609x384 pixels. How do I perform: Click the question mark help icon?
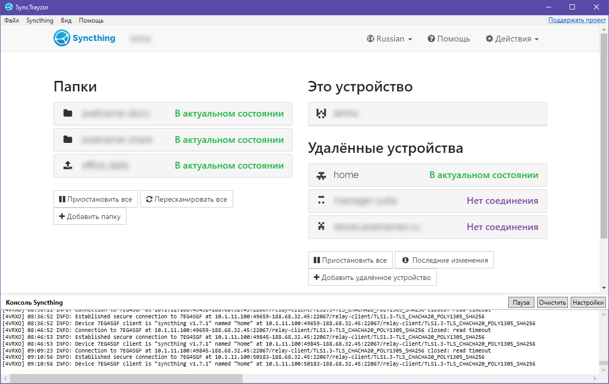(x=431, y=39)
